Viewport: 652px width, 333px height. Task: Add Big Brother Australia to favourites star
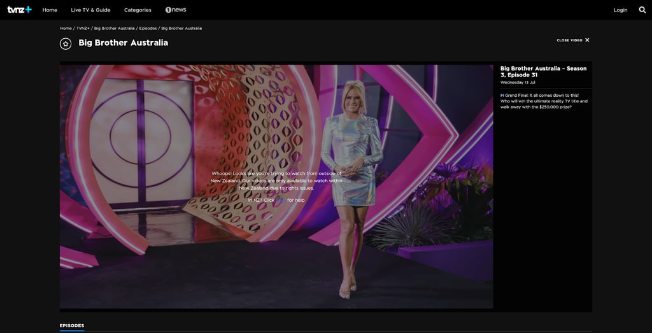[66, 44]
